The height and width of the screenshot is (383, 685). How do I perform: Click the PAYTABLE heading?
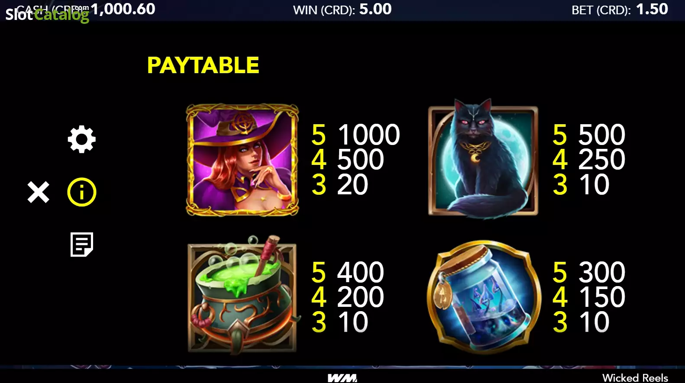(x=203, y=65)
